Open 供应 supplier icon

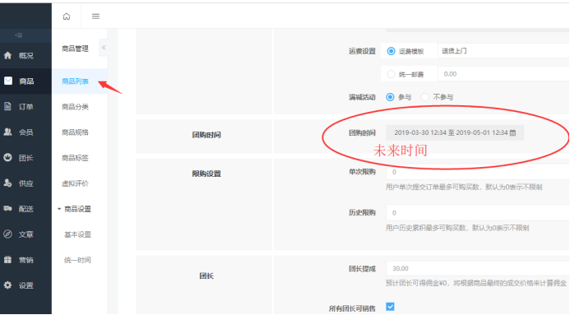point(7,183)
